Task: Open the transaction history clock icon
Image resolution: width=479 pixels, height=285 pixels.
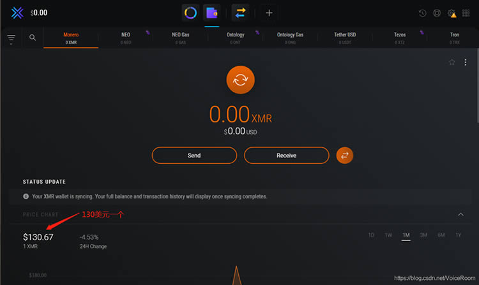Action: pos(423,13)
